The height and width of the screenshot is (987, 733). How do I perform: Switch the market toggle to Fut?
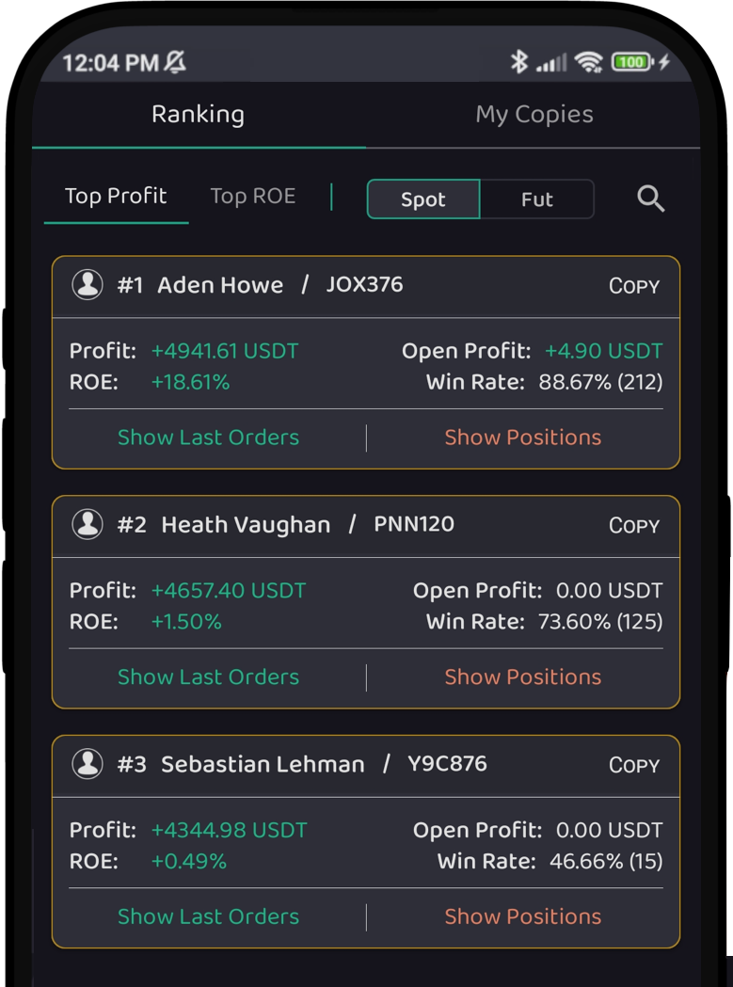point(536,199)
